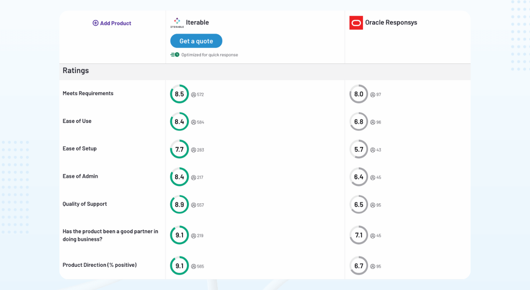
Task: Click the Oracle Responsys red logo
Action: (356, 23)
